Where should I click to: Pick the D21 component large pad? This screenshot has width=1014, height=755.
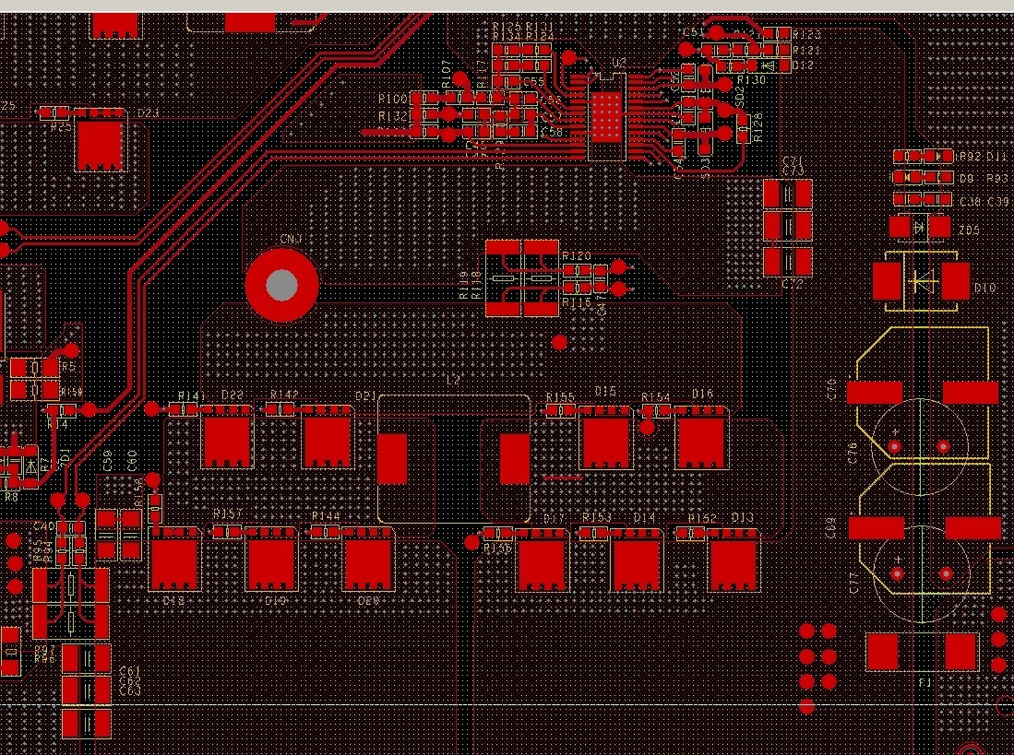328,442
